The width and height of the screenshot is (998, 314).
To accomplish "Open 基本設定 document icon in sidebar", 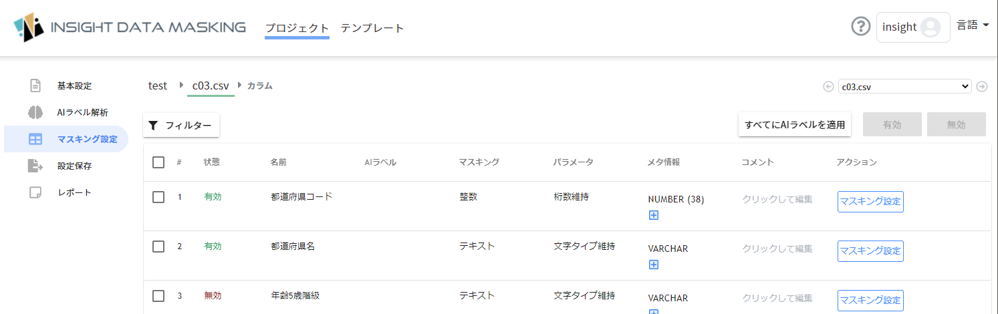I will pos(35,86).
